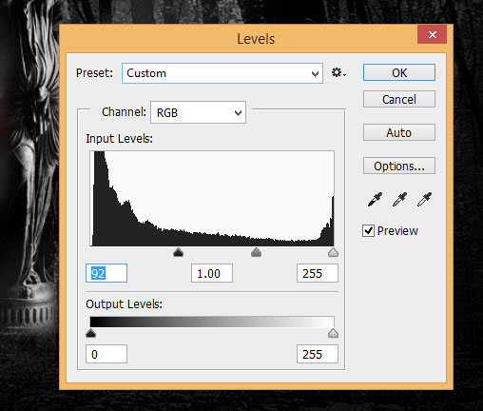
Task: Click the output highlight field 255
Action: click(x=318, y=354)
